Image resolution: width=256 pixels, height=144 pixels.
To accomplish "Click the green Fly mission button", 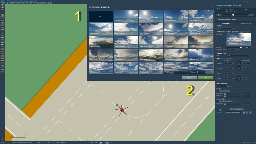I will 3,33.
